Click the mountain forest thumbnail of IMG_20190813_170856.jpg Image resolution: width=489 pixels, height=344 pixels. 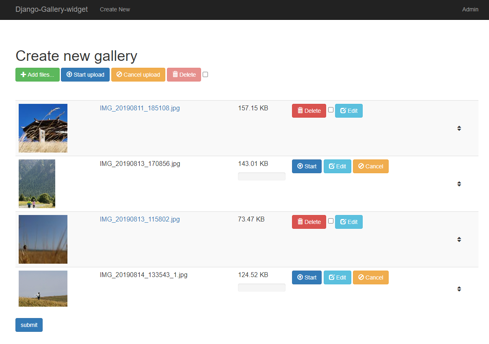37,184
